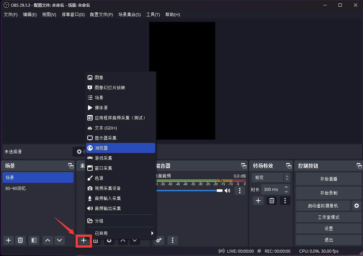Screen dimensions: 363x256
Task: Add a 色源 color source
Action: pyautogui.click(x=121, y=178)
